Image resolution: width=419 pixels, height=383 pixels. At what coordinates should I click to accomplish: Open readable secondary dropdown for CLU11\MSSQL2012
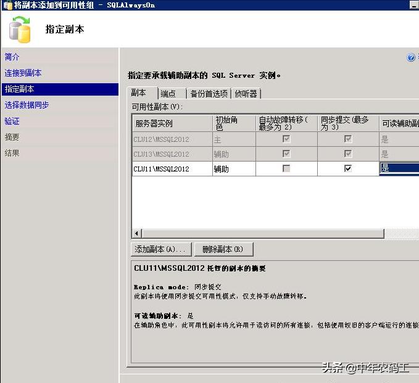[x=399, y=168]
